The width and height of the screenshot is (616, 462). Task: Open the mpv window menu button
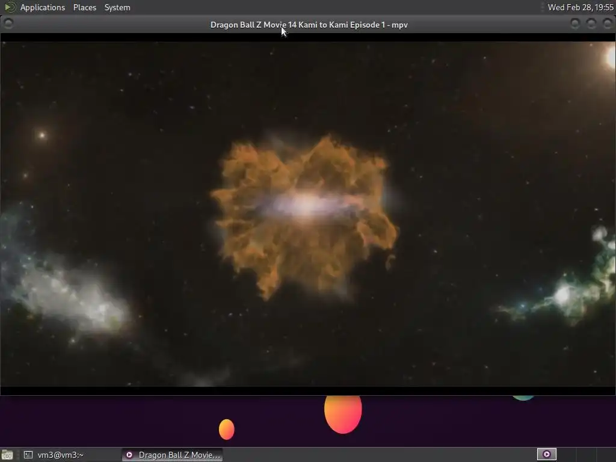pos(8,23)
